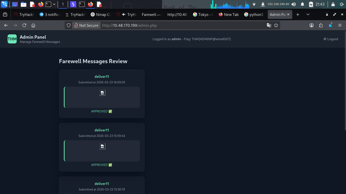Viewport: 346px width, 194px height.
Task: Open the terminal dropdown arrow in taskbar
Action: (54, 4)
